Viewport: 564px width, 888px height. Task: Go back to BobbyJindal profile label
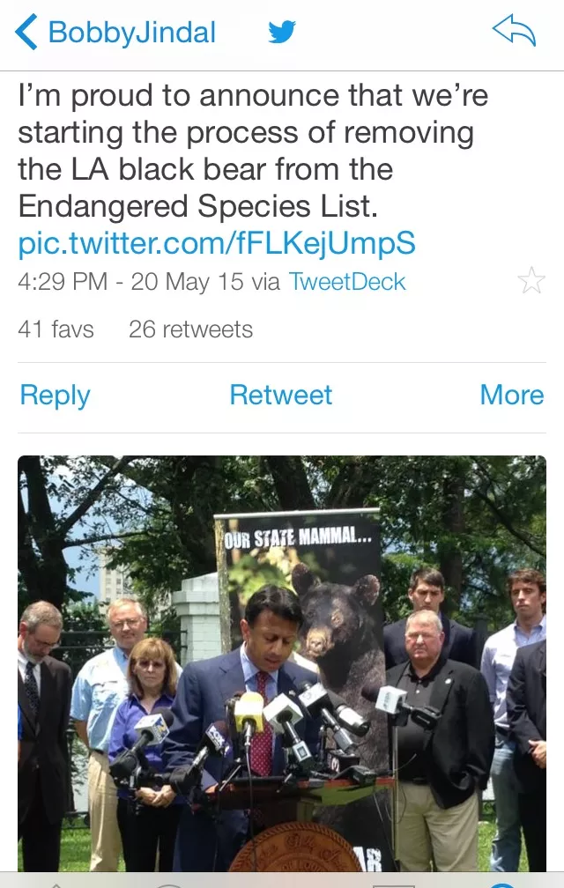(x=132, y=33)
